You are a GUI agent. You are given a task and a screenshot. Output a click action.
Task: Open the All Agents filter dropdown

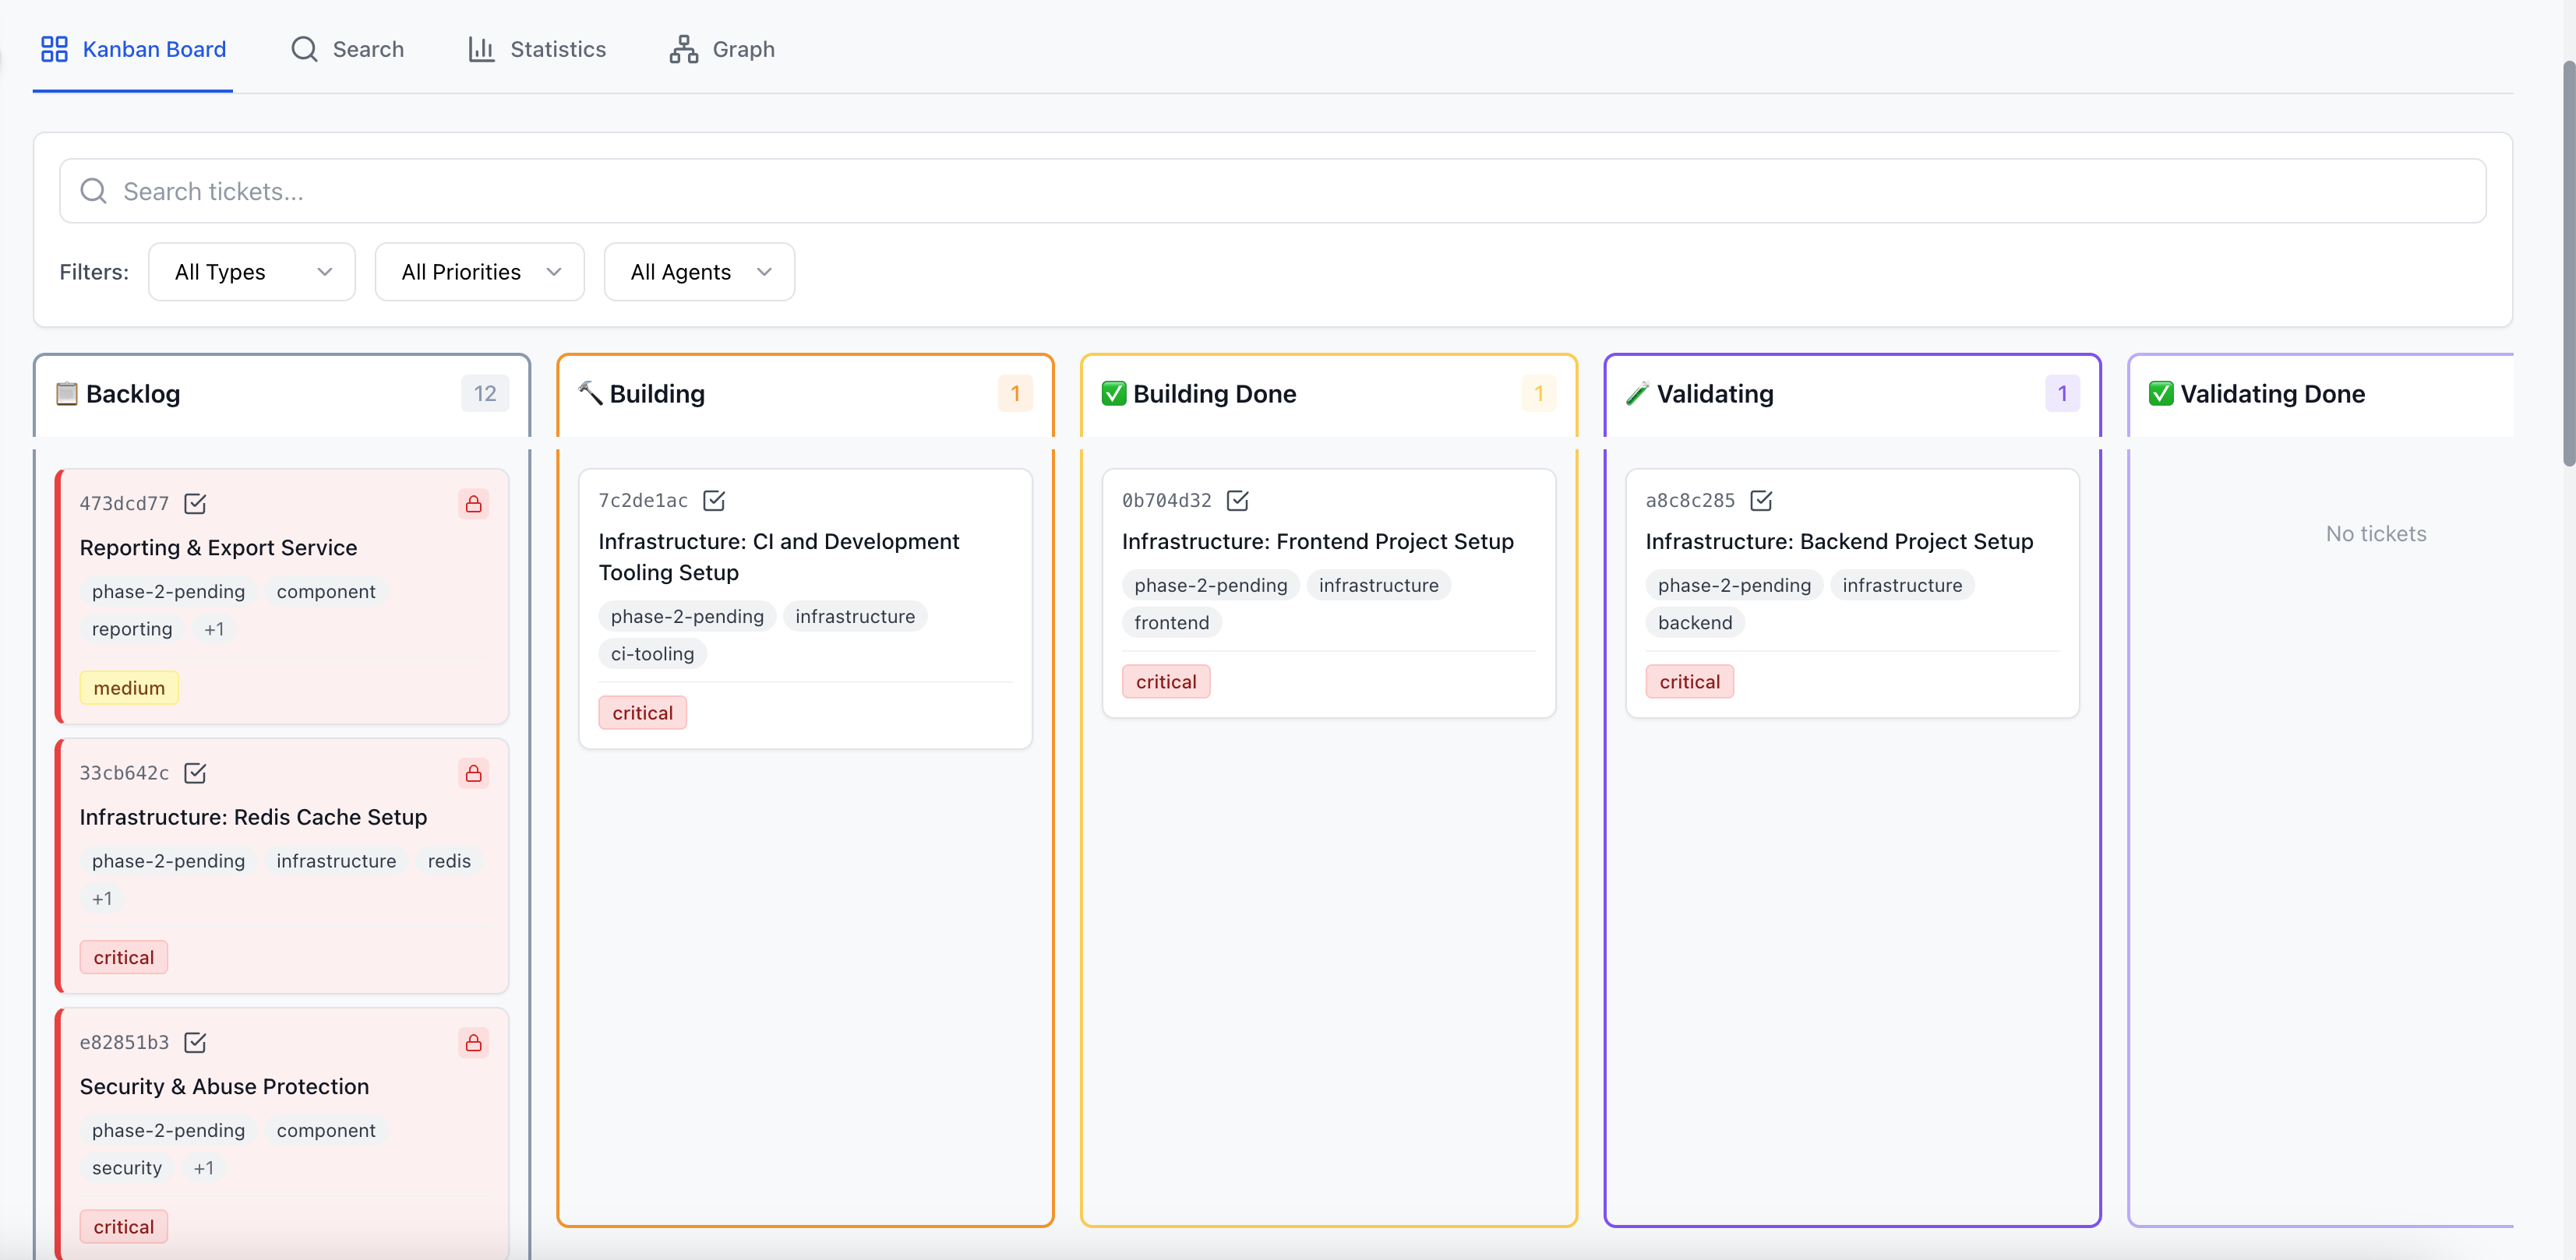[x=698, y=271]
